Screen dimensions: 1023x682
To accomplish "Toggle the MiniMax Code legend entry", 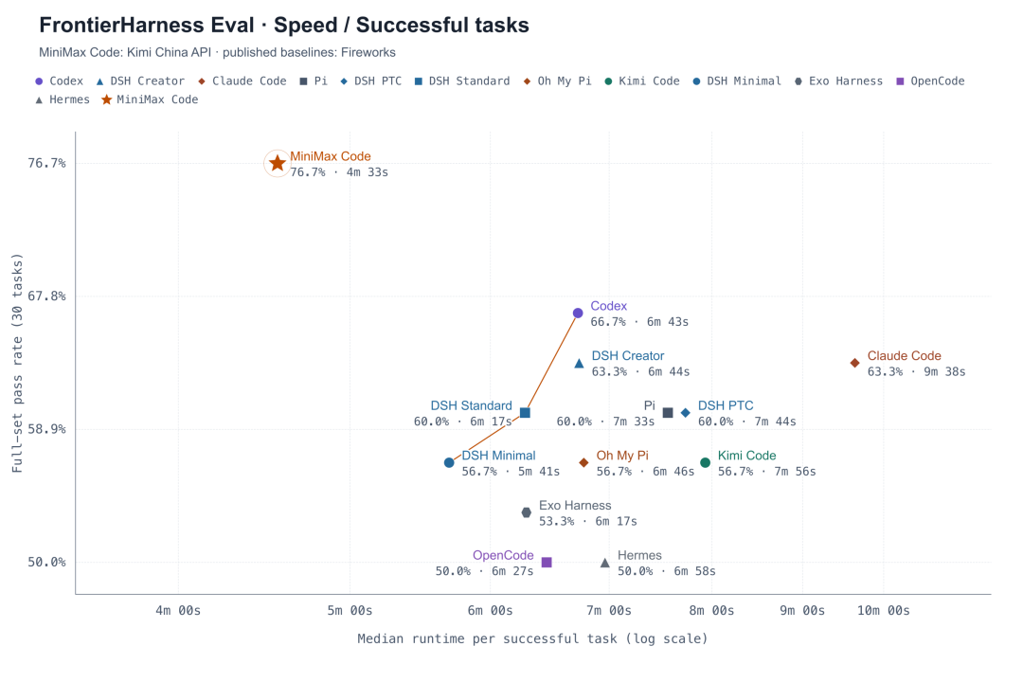I will pos(150,99).
